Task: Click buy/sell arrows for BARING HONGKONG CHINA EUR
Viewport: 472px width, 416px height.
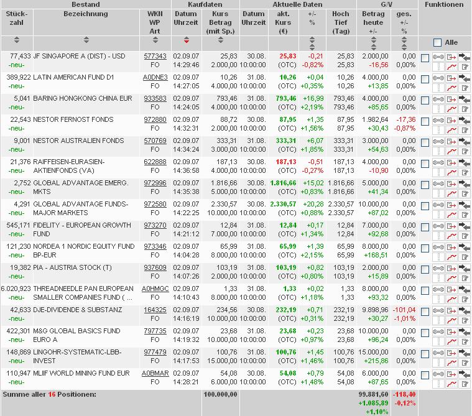Action: coord(464,99)
